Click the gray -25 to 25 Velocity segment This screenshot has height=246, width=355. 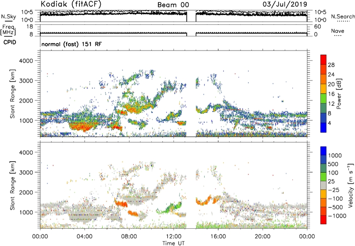tap(323, 185)
